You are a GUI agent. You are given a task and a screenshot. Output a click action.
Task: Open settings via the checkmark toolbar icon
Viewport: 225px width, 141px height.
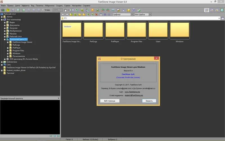[x=139, y=10]
